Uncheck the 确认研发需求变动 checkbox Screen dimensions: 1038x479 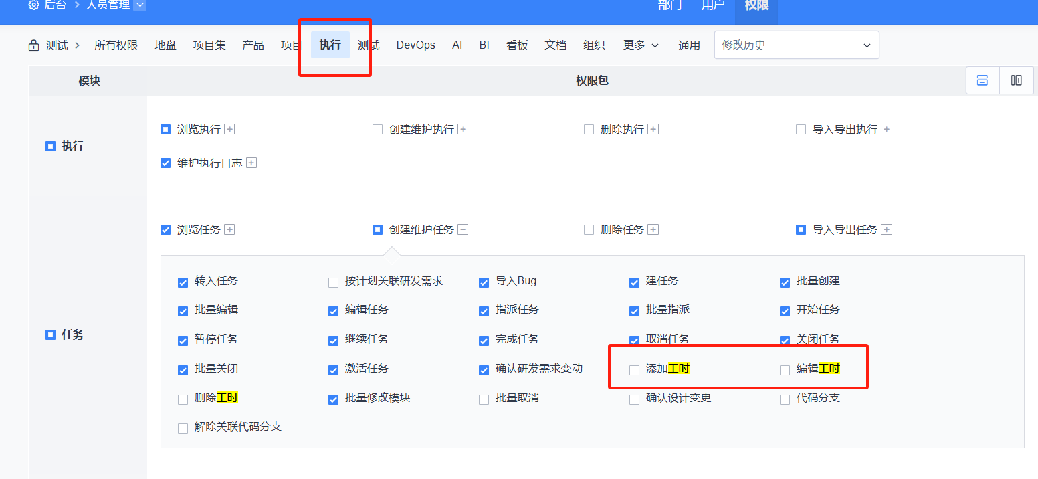(484, 370)
